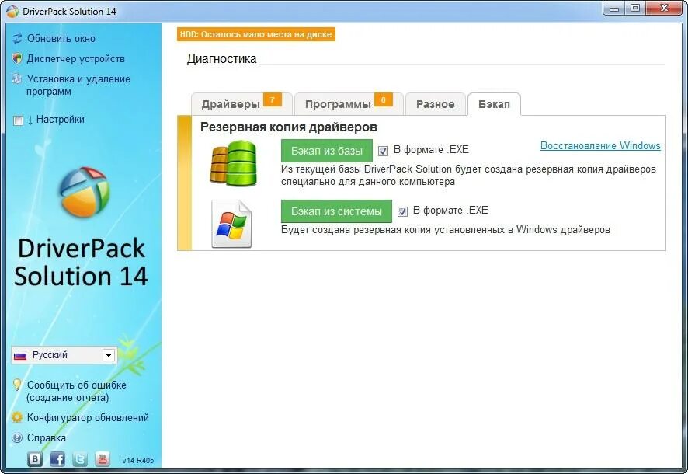Click the help question mark icon

pos(17,437)
